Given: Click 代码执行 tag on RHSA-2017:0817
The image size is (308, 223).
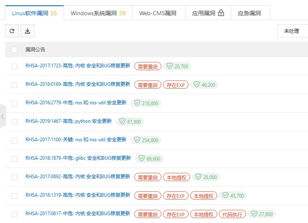Looking at the screenshot, I should tap(232, 214).
